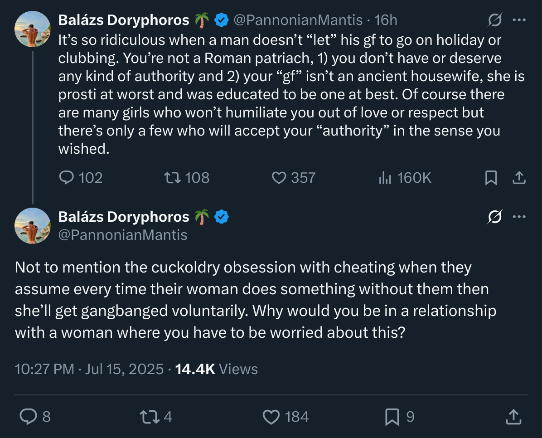Click the Grok icon on the first tweet

tap(494, 20)
